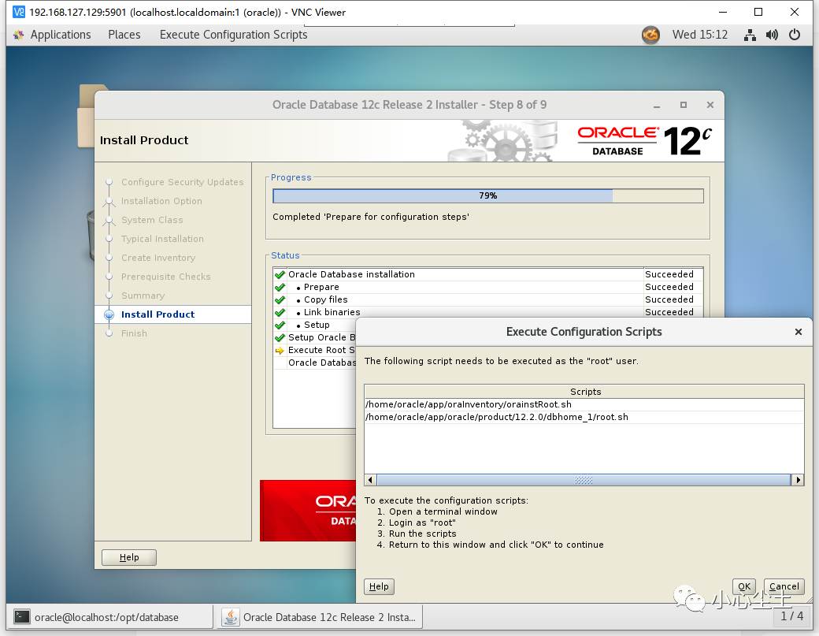Click the Succeeded status for Prepare
The height and width of the screenshot is (636, 819).
point(669,287)
